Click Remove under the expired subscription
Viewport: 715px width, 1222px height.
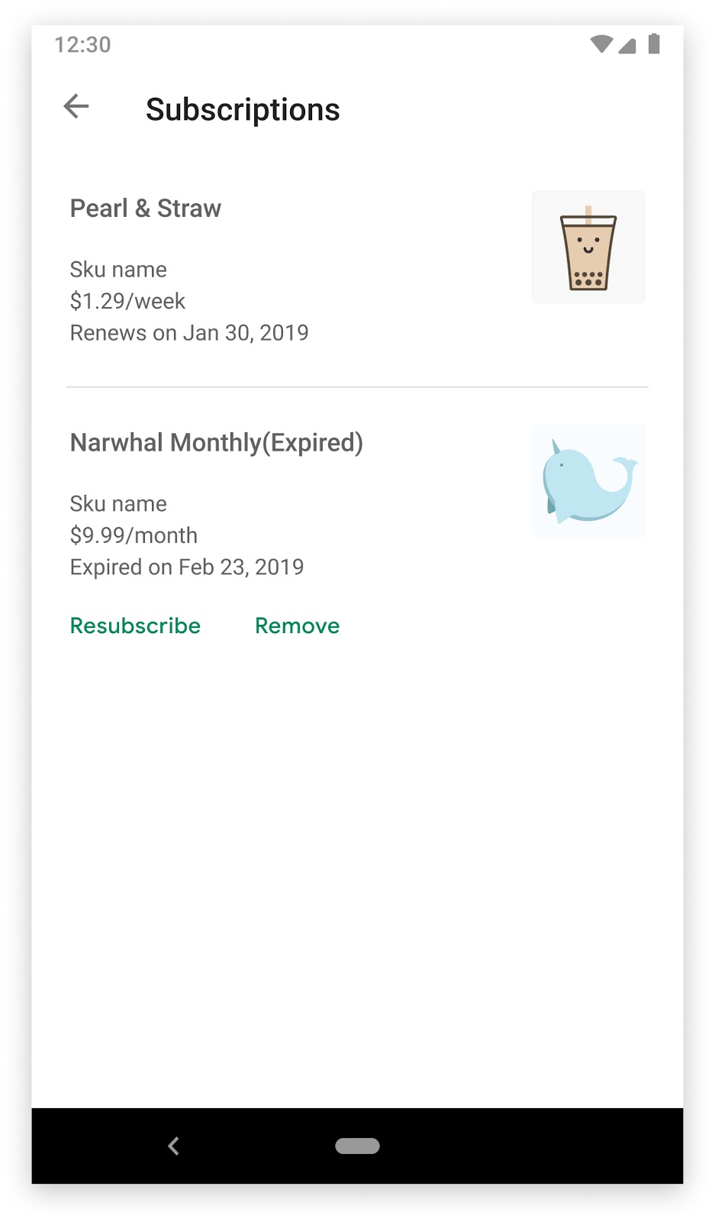(x=297, y=626)
